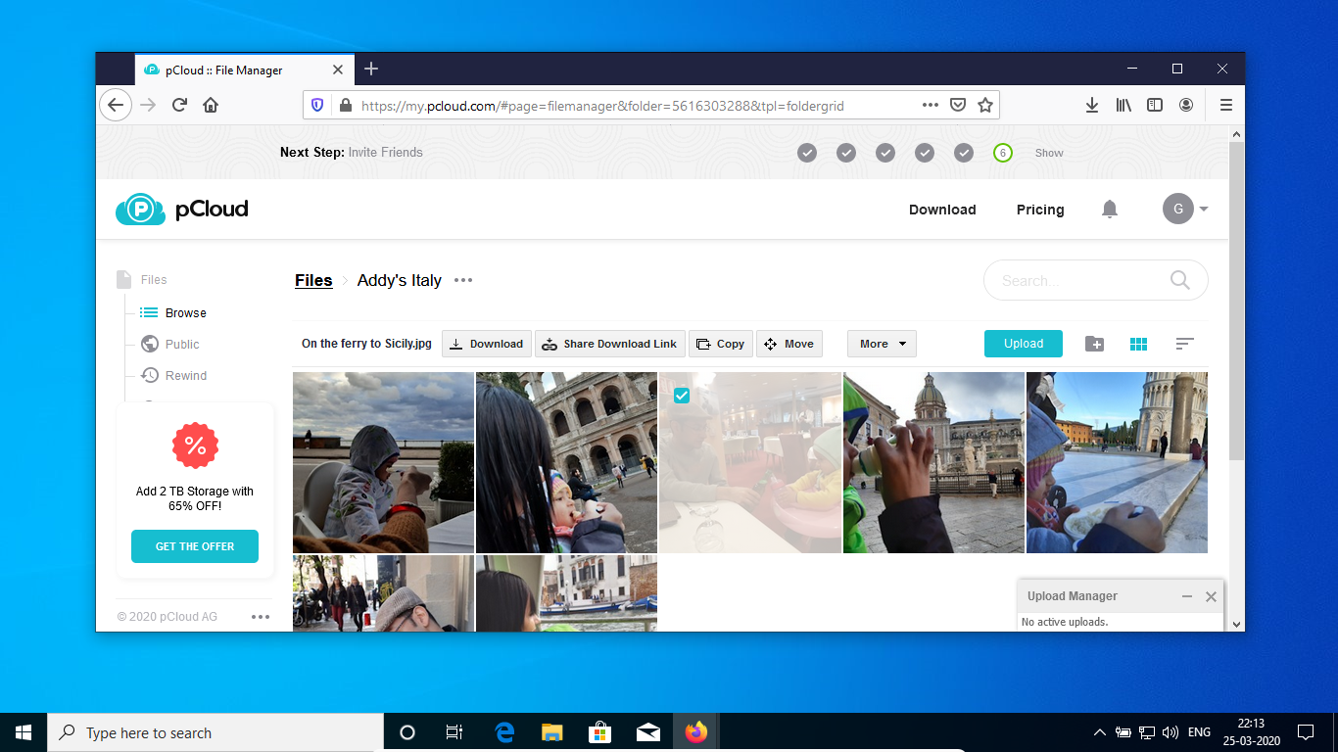Screen dimensions: 1338x752
Task: Uncheck the selected restaurant photo
Action: click(682, 396)
